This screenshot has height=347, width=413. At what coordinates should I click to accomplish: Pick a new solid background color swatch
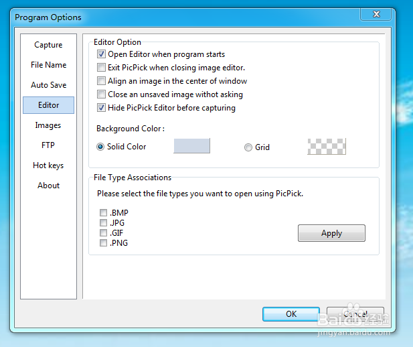tap(191, 145)
